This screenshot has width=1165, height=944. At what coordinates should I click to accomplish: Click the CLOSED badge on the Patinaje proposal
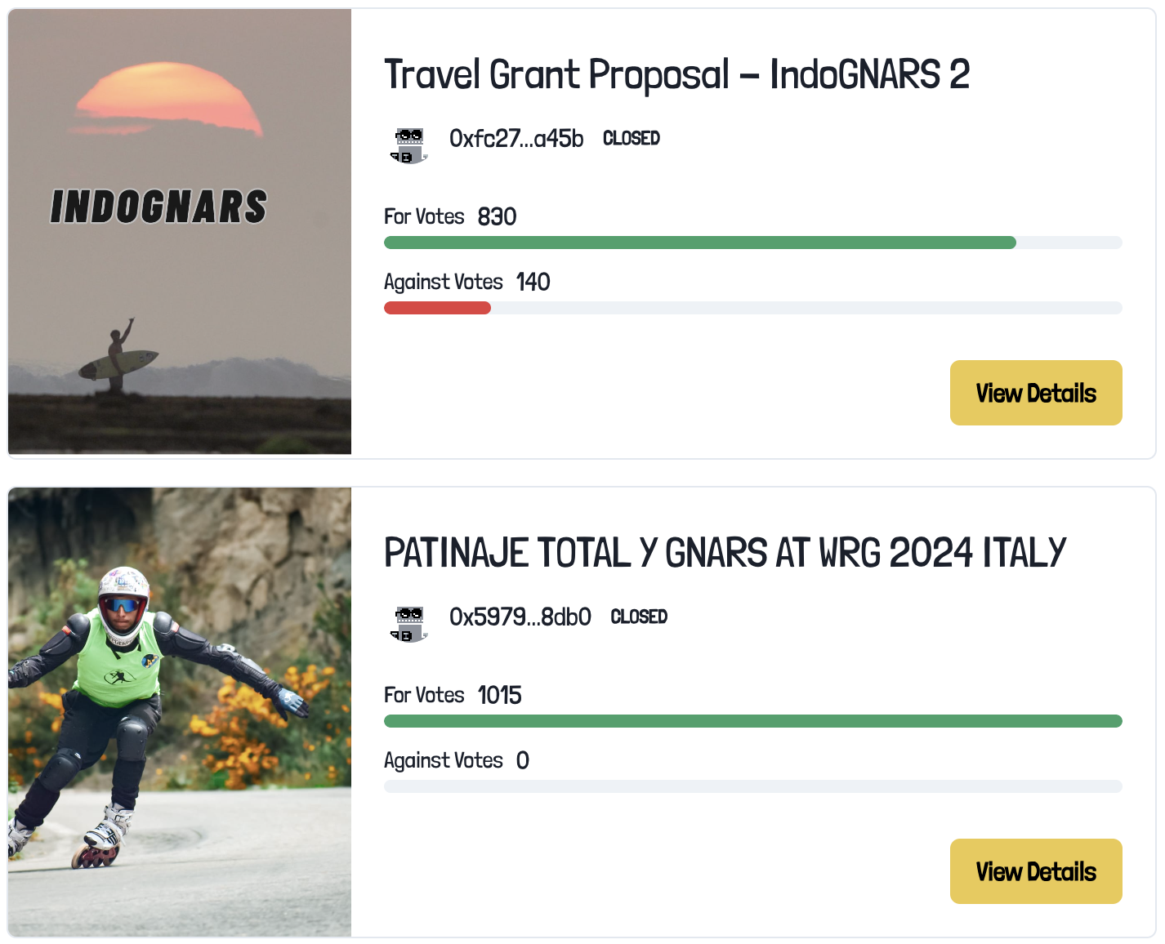639,617
